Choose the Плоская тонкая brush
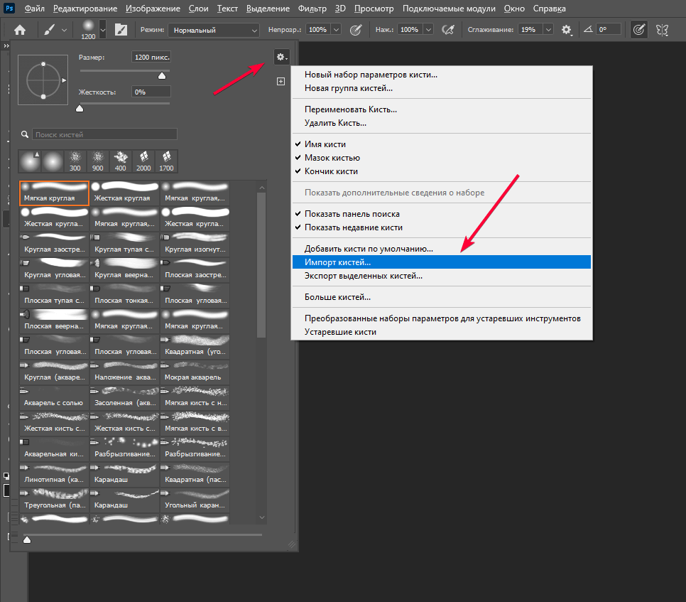686x602 pixels. coord(125,296)
